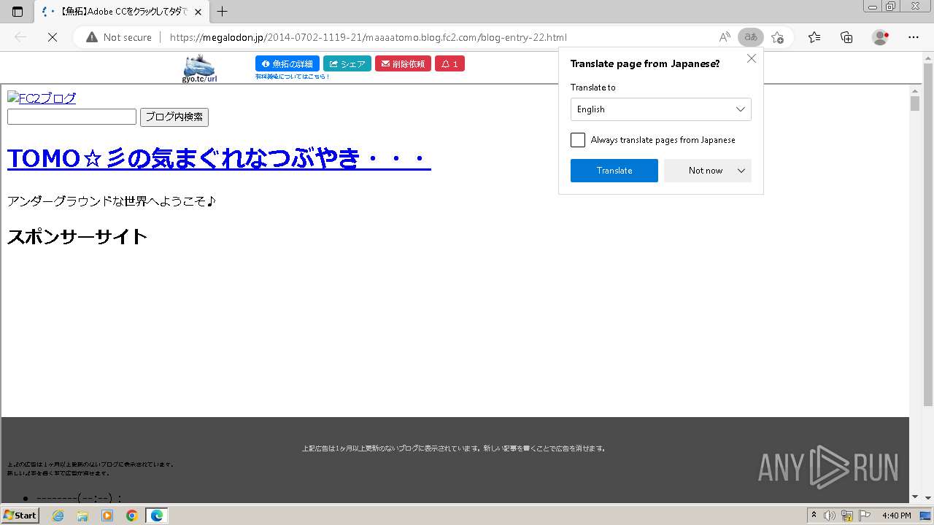Click the blog search input field
This screenshot has height=525, width=934.
[72, 117]
